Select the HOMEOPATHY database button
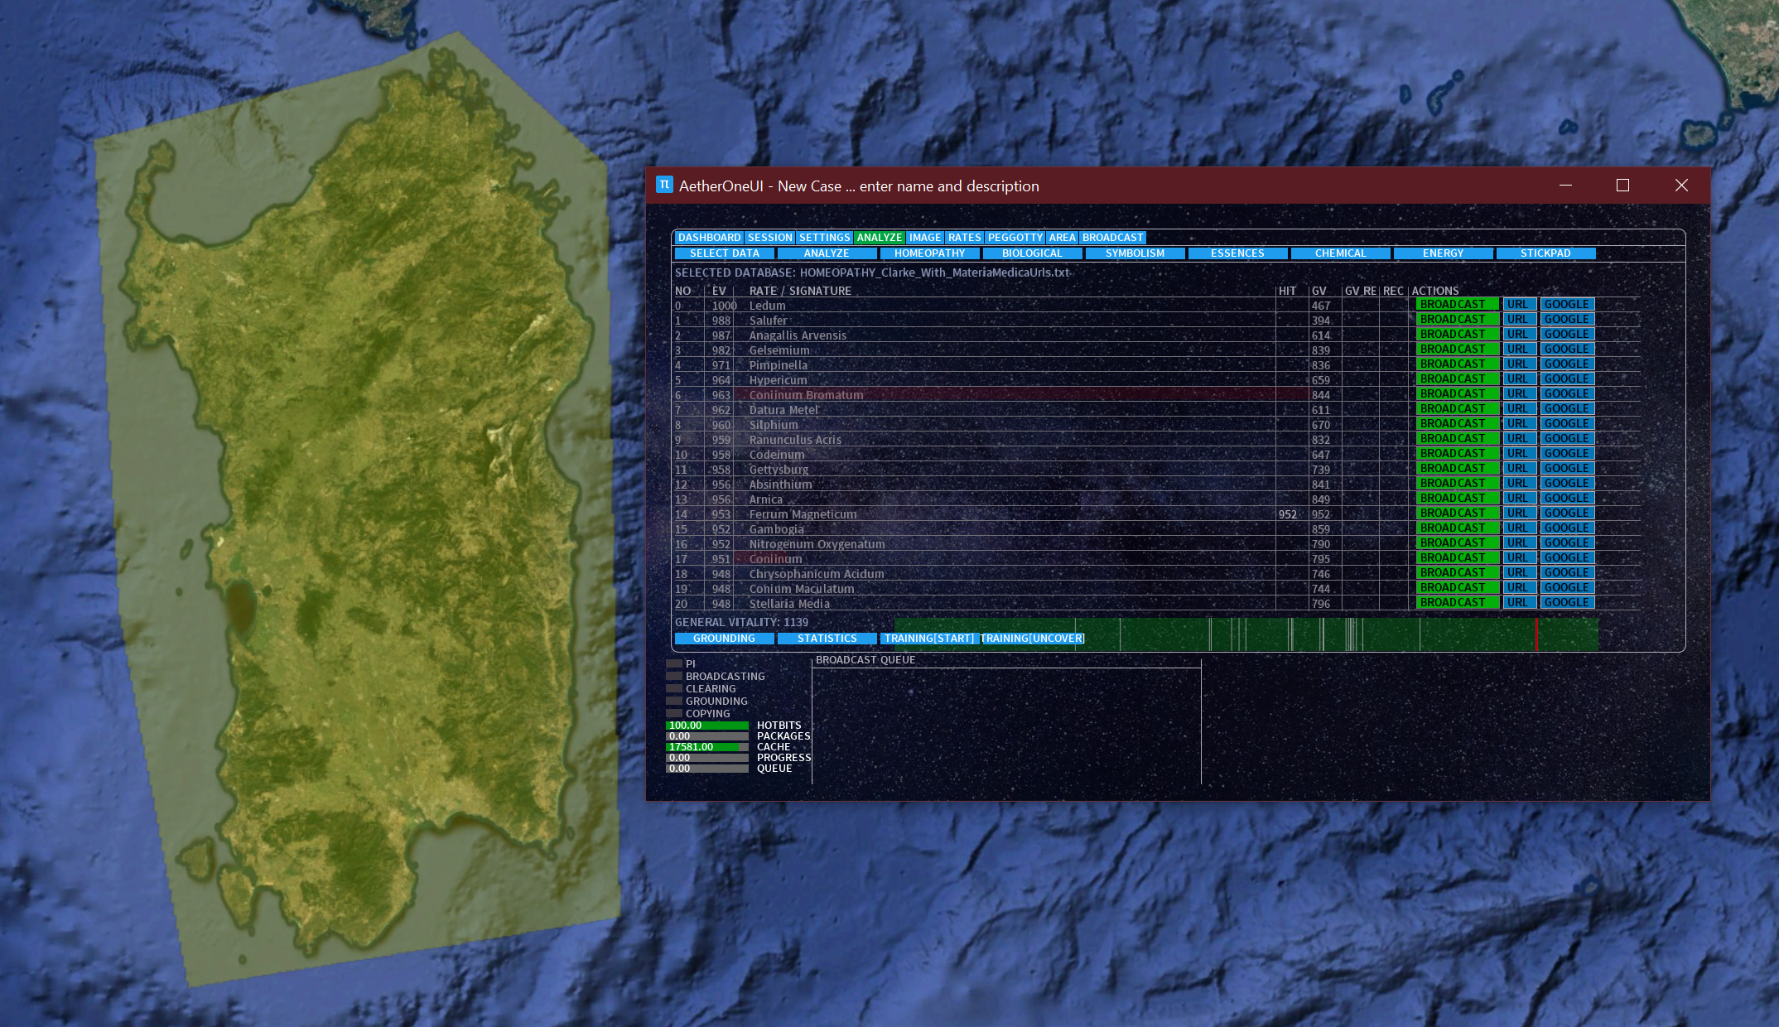Screen dimensions: 1779x1027 click(929, 253)
